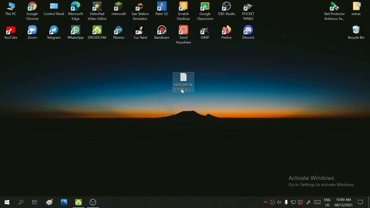The height and width of the screenshot is (208, 370).
Task: Open Control Panel desktop shortcut
Action: click(x=54, y=9)
